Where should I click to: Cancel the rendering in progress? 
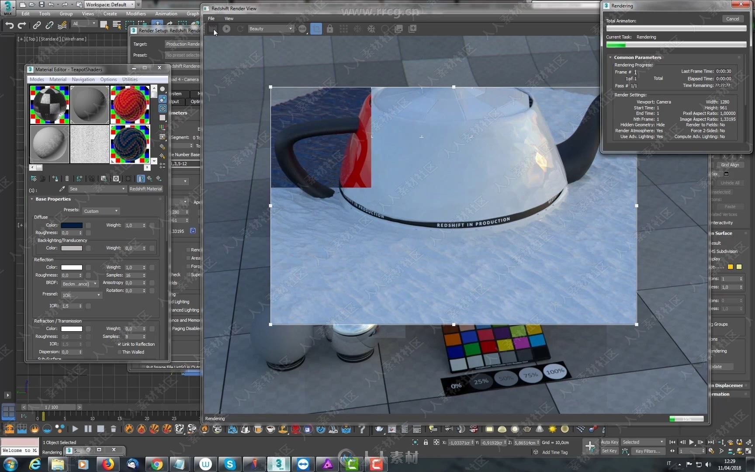732,19
